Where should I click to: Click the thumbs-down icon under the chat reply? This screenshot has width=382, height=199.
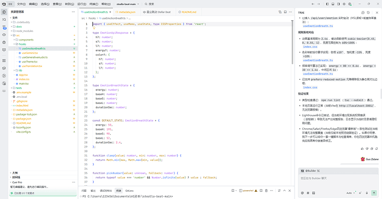coord(367,149)
